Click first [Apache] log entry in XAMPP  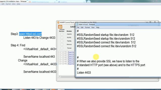pos(71,52)
